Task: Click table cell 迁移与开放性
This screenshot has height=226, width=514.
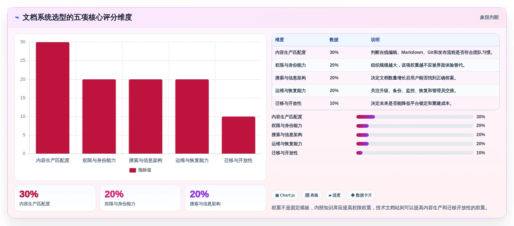Action: pyautogui.click(x=288, y=103)
